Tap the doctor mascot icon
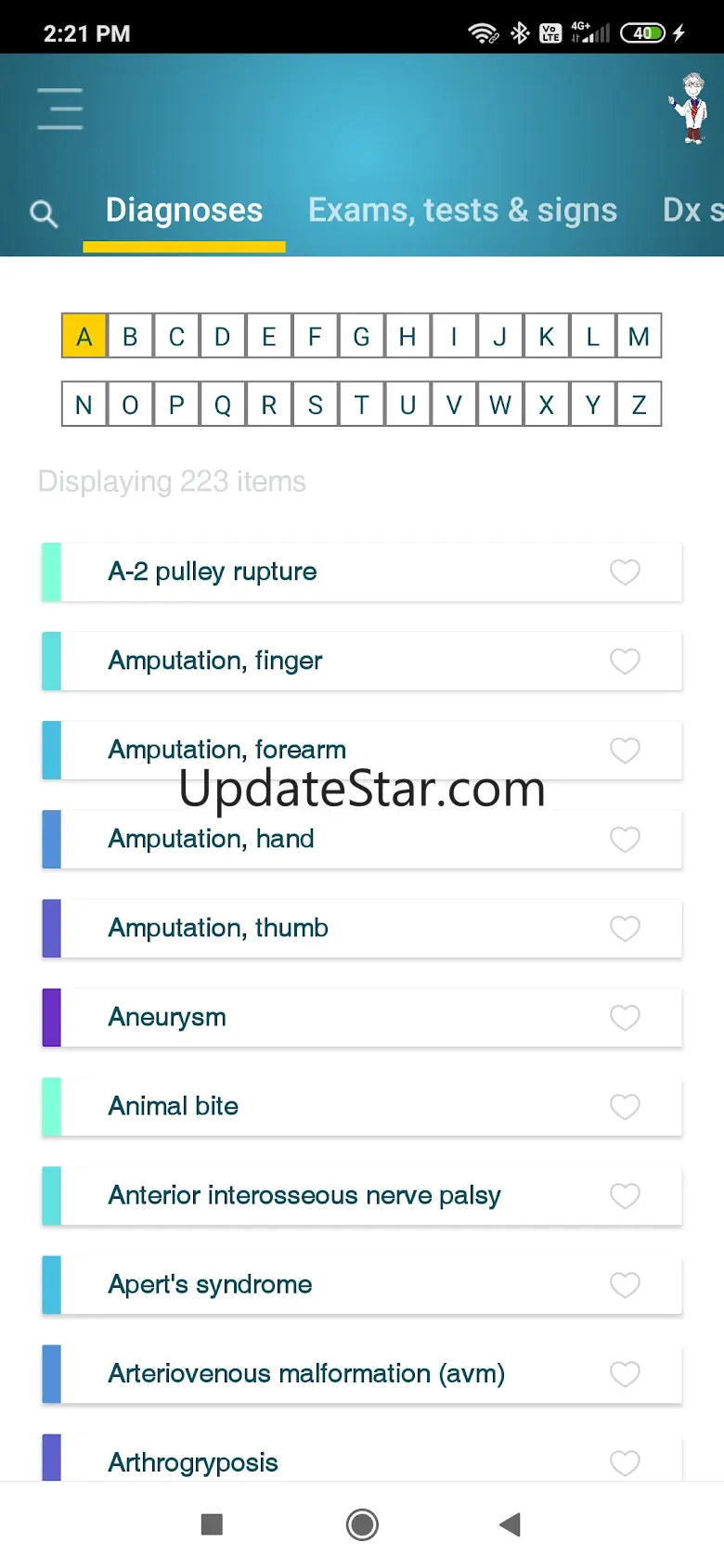The height and width of the screenshot is (1568, 724). coord(691,109)
